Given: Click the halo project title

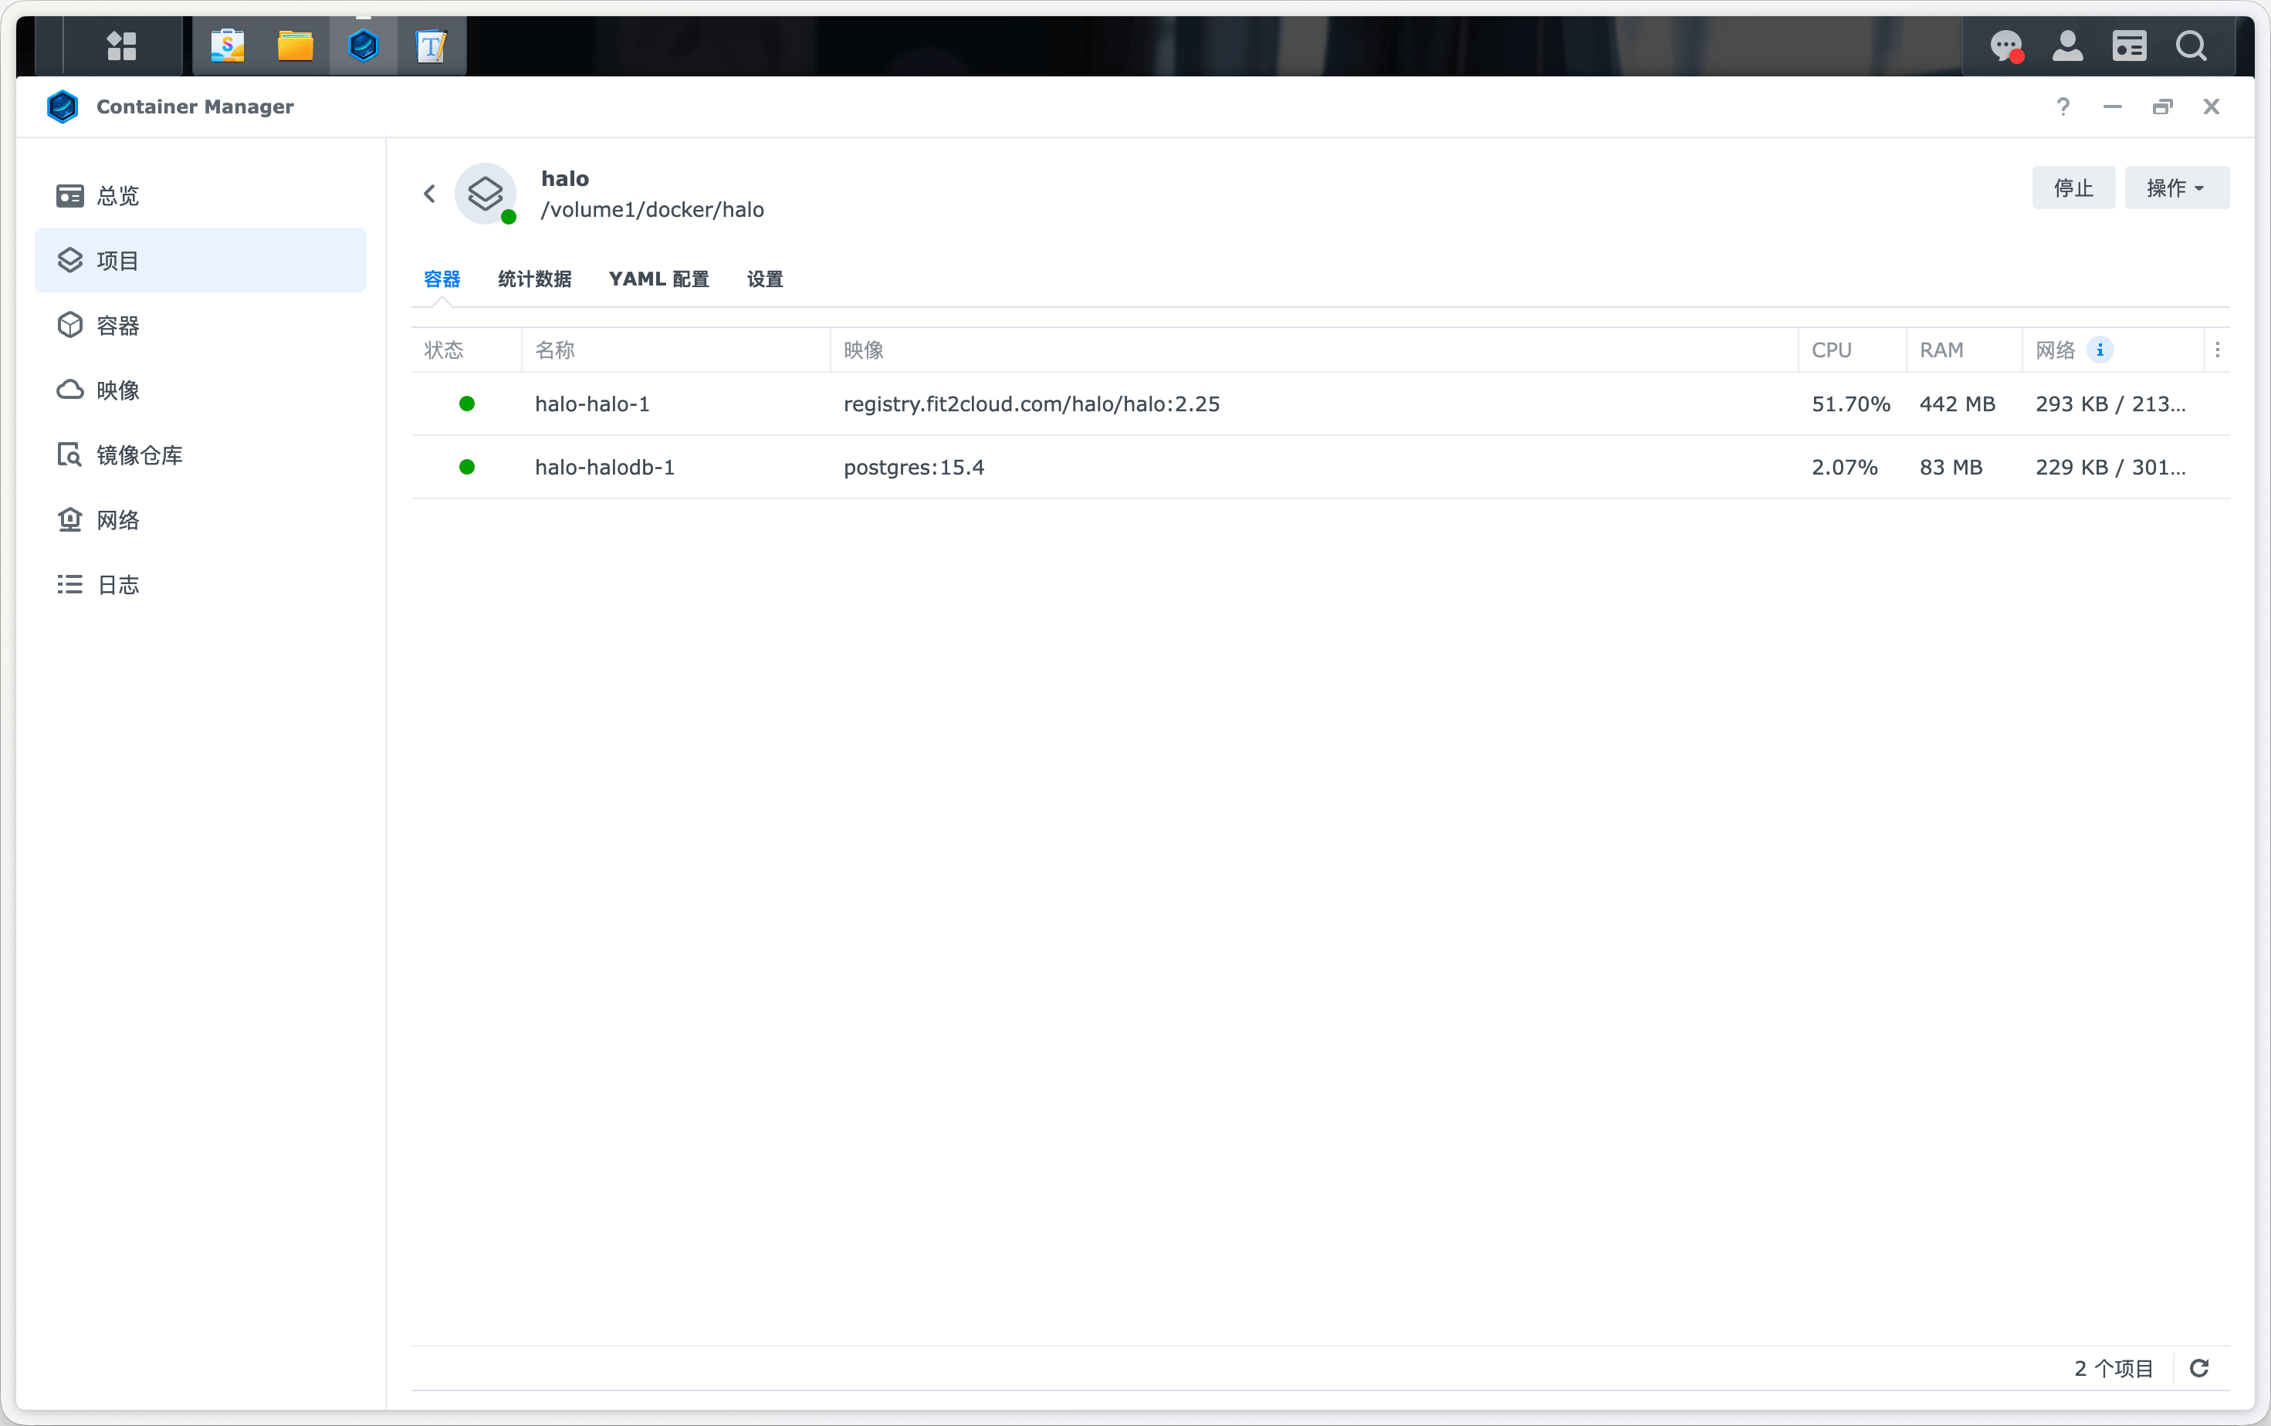Looking at the screenshot, I should [564, 178].
